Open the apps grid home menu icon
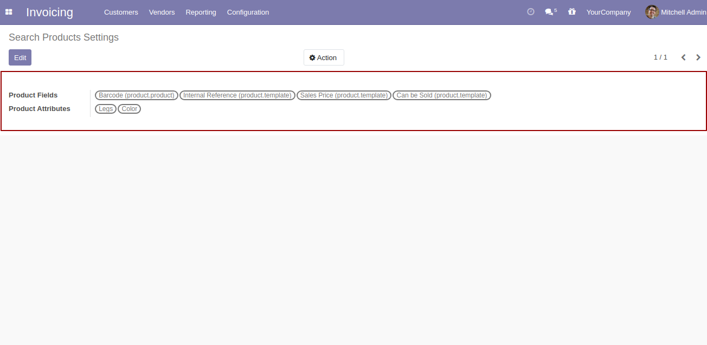Viewport: 707px width, 345px height. pyautogui.click(x=9, y=12)
